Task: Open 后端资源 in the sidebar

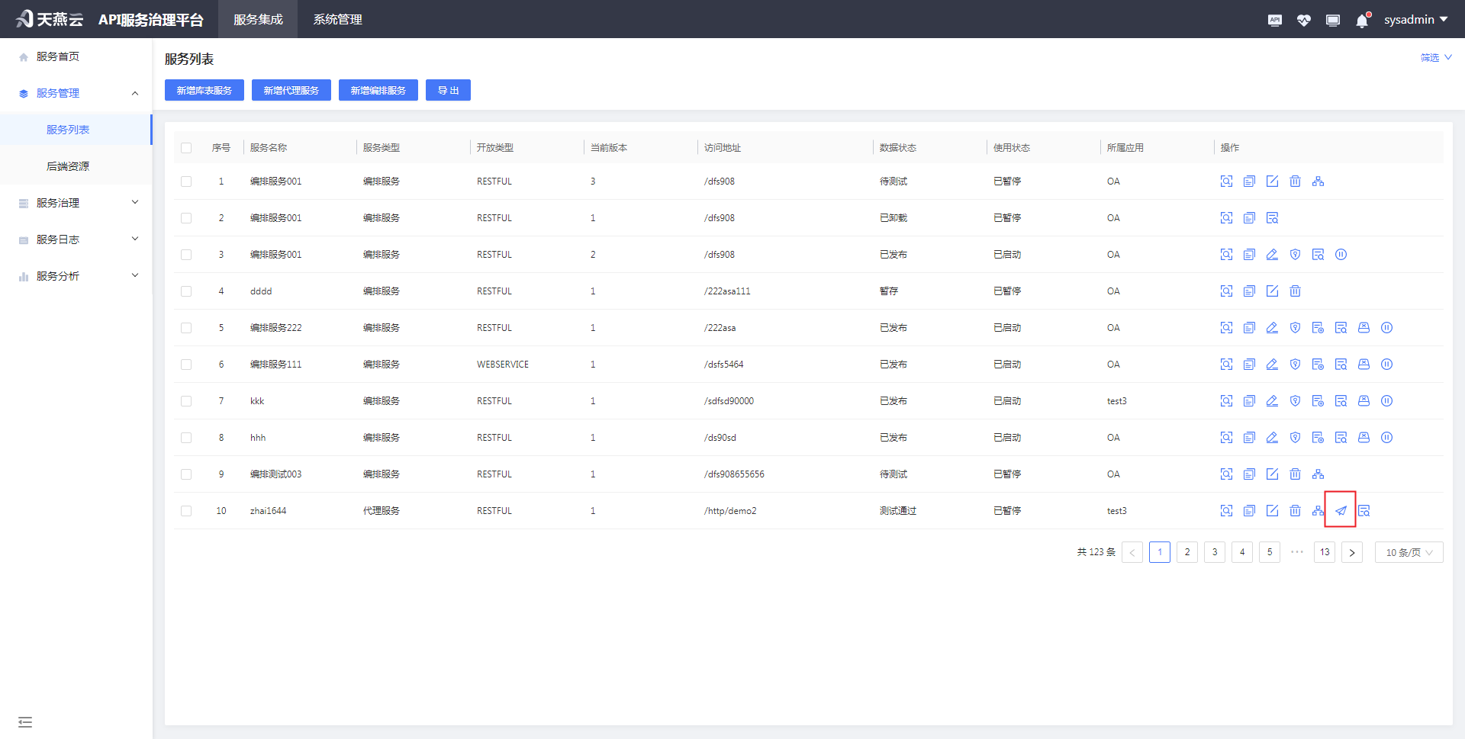Action: (68, 166)
